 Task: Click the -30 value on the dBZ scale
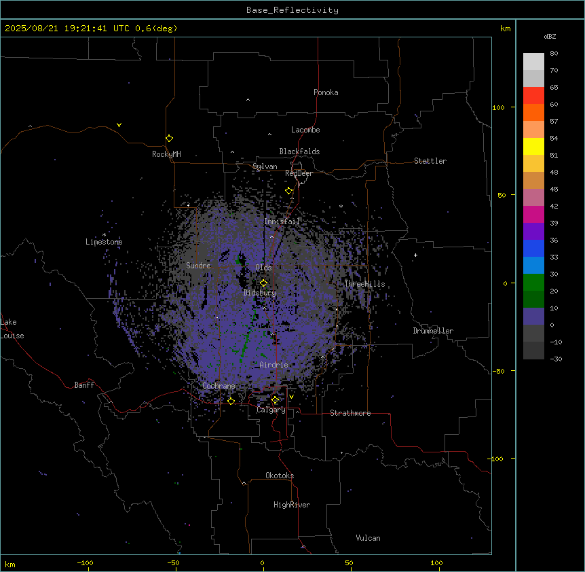click(556, 359)
